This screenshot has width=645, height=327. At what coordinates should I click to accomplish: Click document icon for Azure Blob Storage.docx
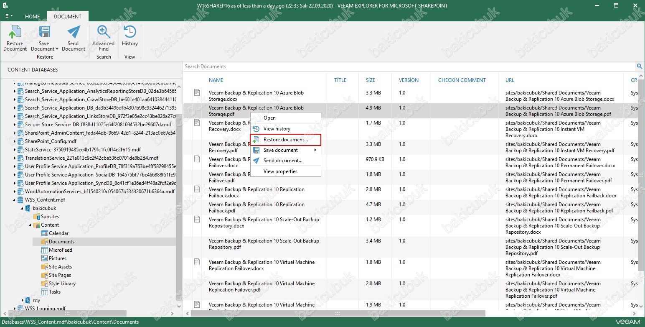197,92
